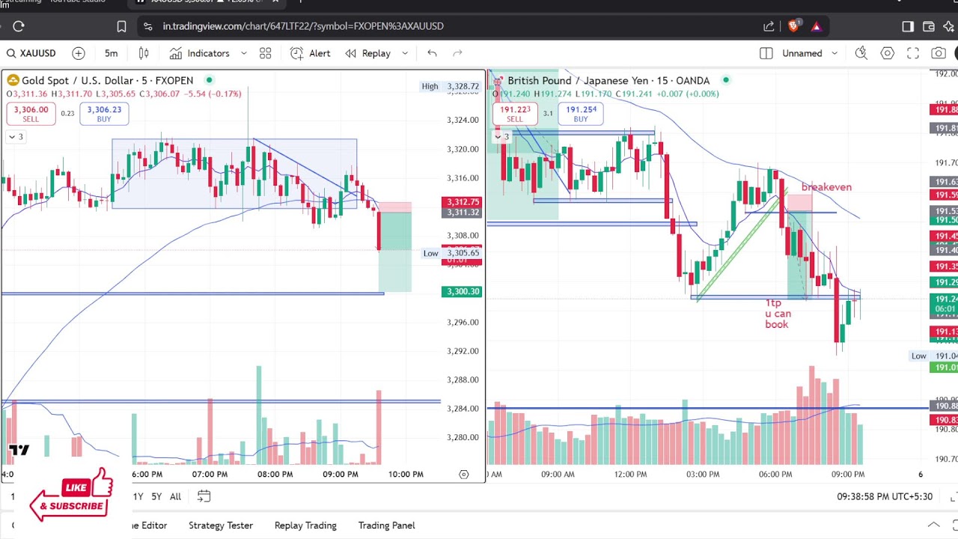Take a chart snapshot with camera icon
The height and width of the screenshot is (539, 958).
point(938,53)
